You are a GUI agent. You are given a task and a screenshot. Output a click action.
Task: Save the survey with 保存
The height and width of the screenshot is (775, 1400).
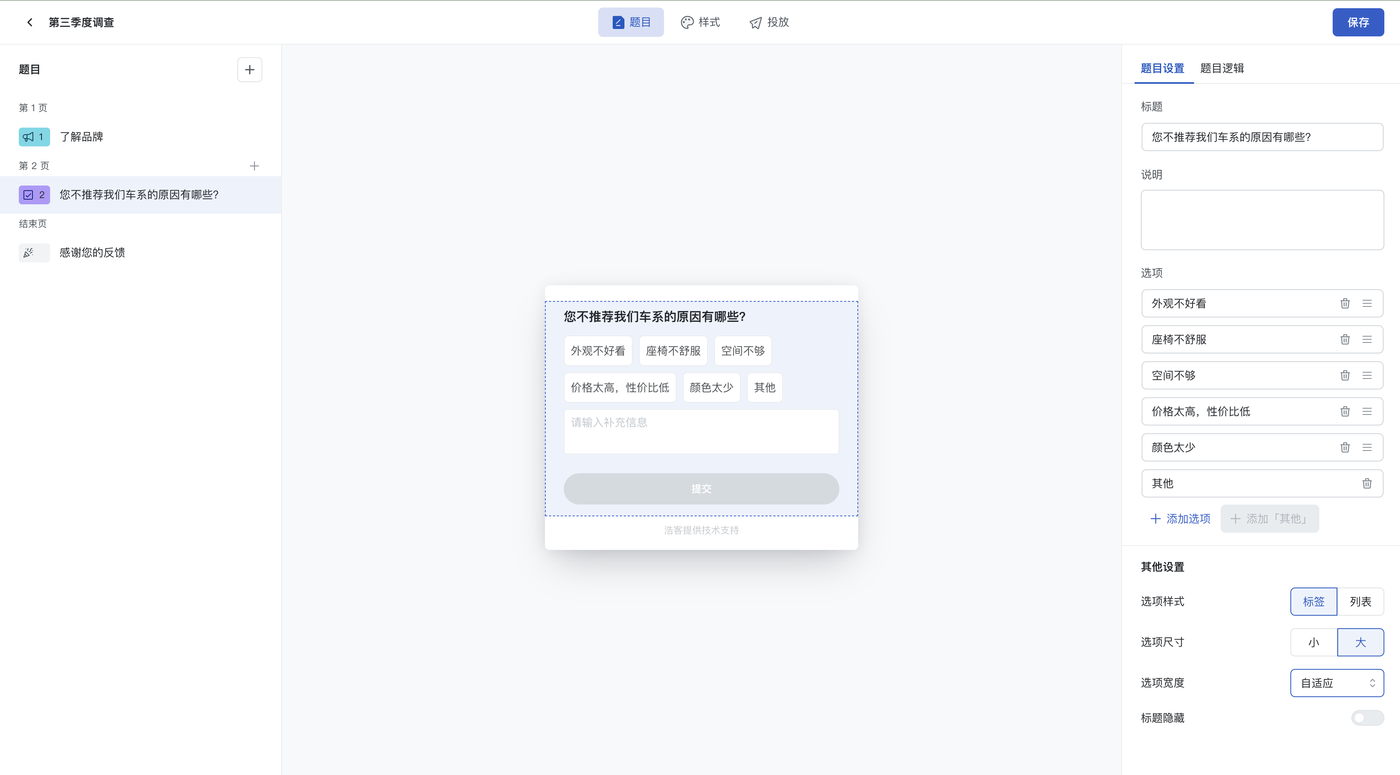(1358, 22)
